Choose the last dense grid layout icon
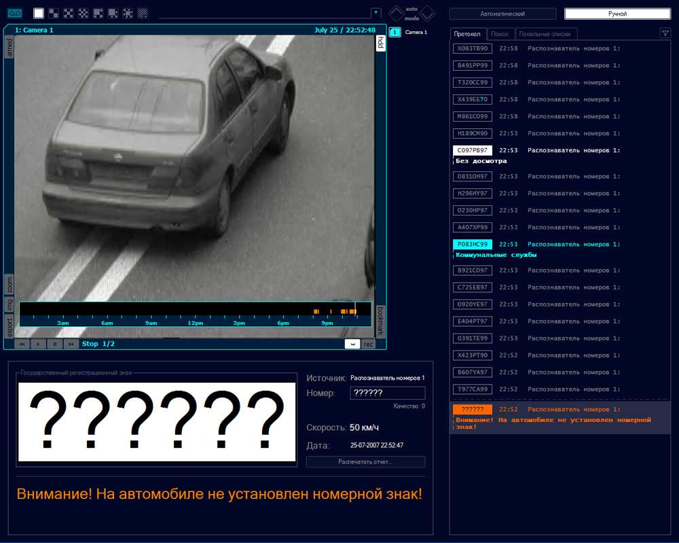 coord(143,13)
